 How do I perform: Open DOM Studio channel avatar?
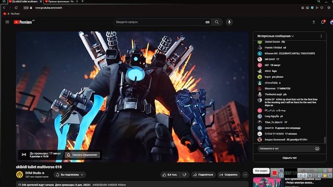click(x=20, y=175)
